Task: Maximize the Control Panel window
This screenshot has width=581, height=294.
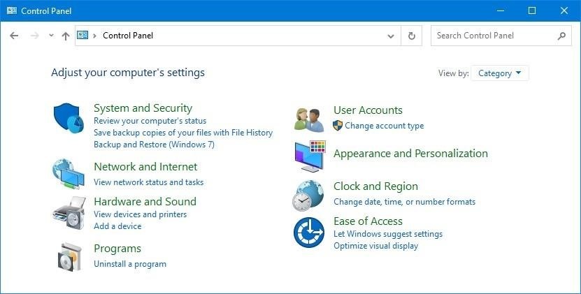Action: click(532, 10)
